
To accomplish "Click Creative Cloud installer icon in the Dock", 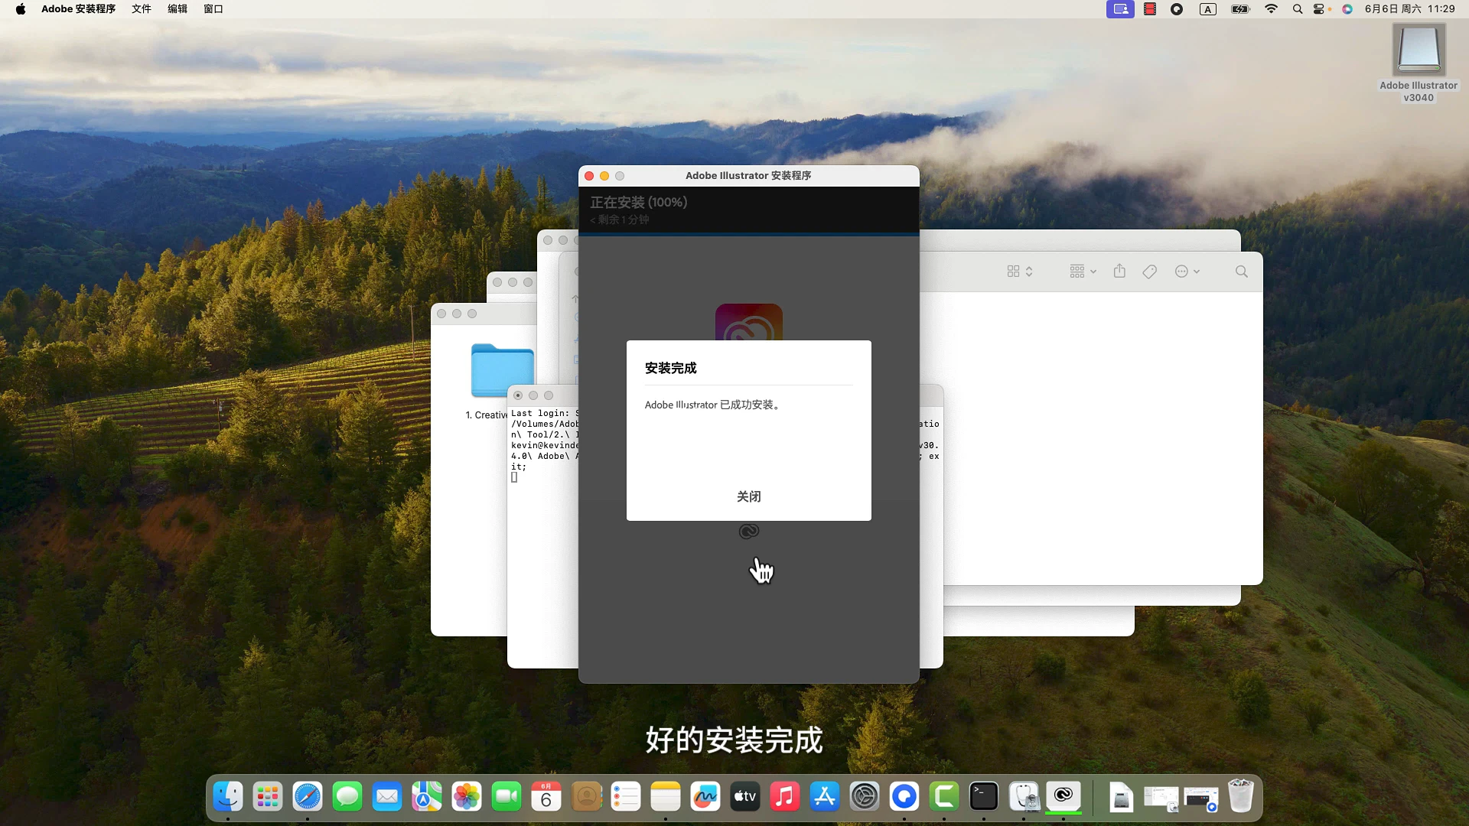I will (x=1063, y=797).
